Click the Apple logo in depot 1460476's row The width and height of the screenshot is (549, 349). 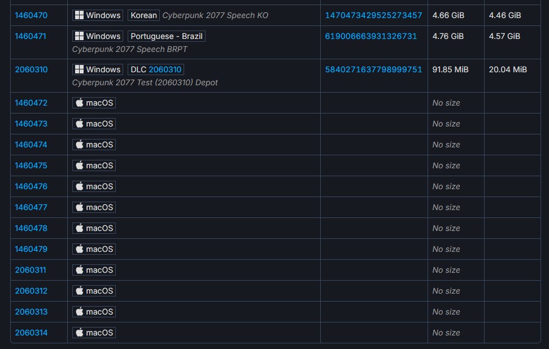click(80, 186)
